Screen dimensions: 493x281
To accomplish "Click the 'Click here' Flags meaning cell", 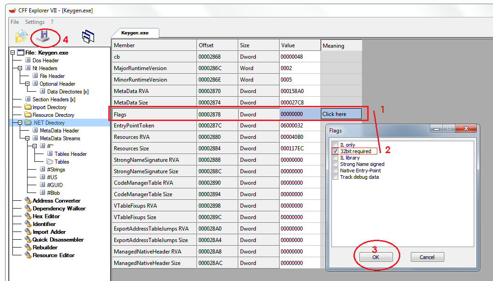I will [x=341, y=114].
